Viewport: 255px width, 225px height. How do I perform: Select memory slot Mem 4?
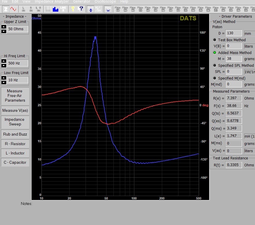[140, 9]
